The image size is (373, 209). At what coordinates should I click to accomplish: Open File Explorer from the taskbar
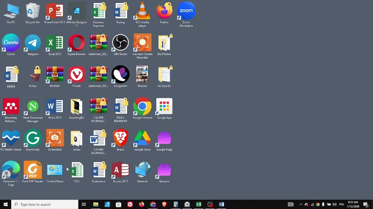[x=96, y=204]
